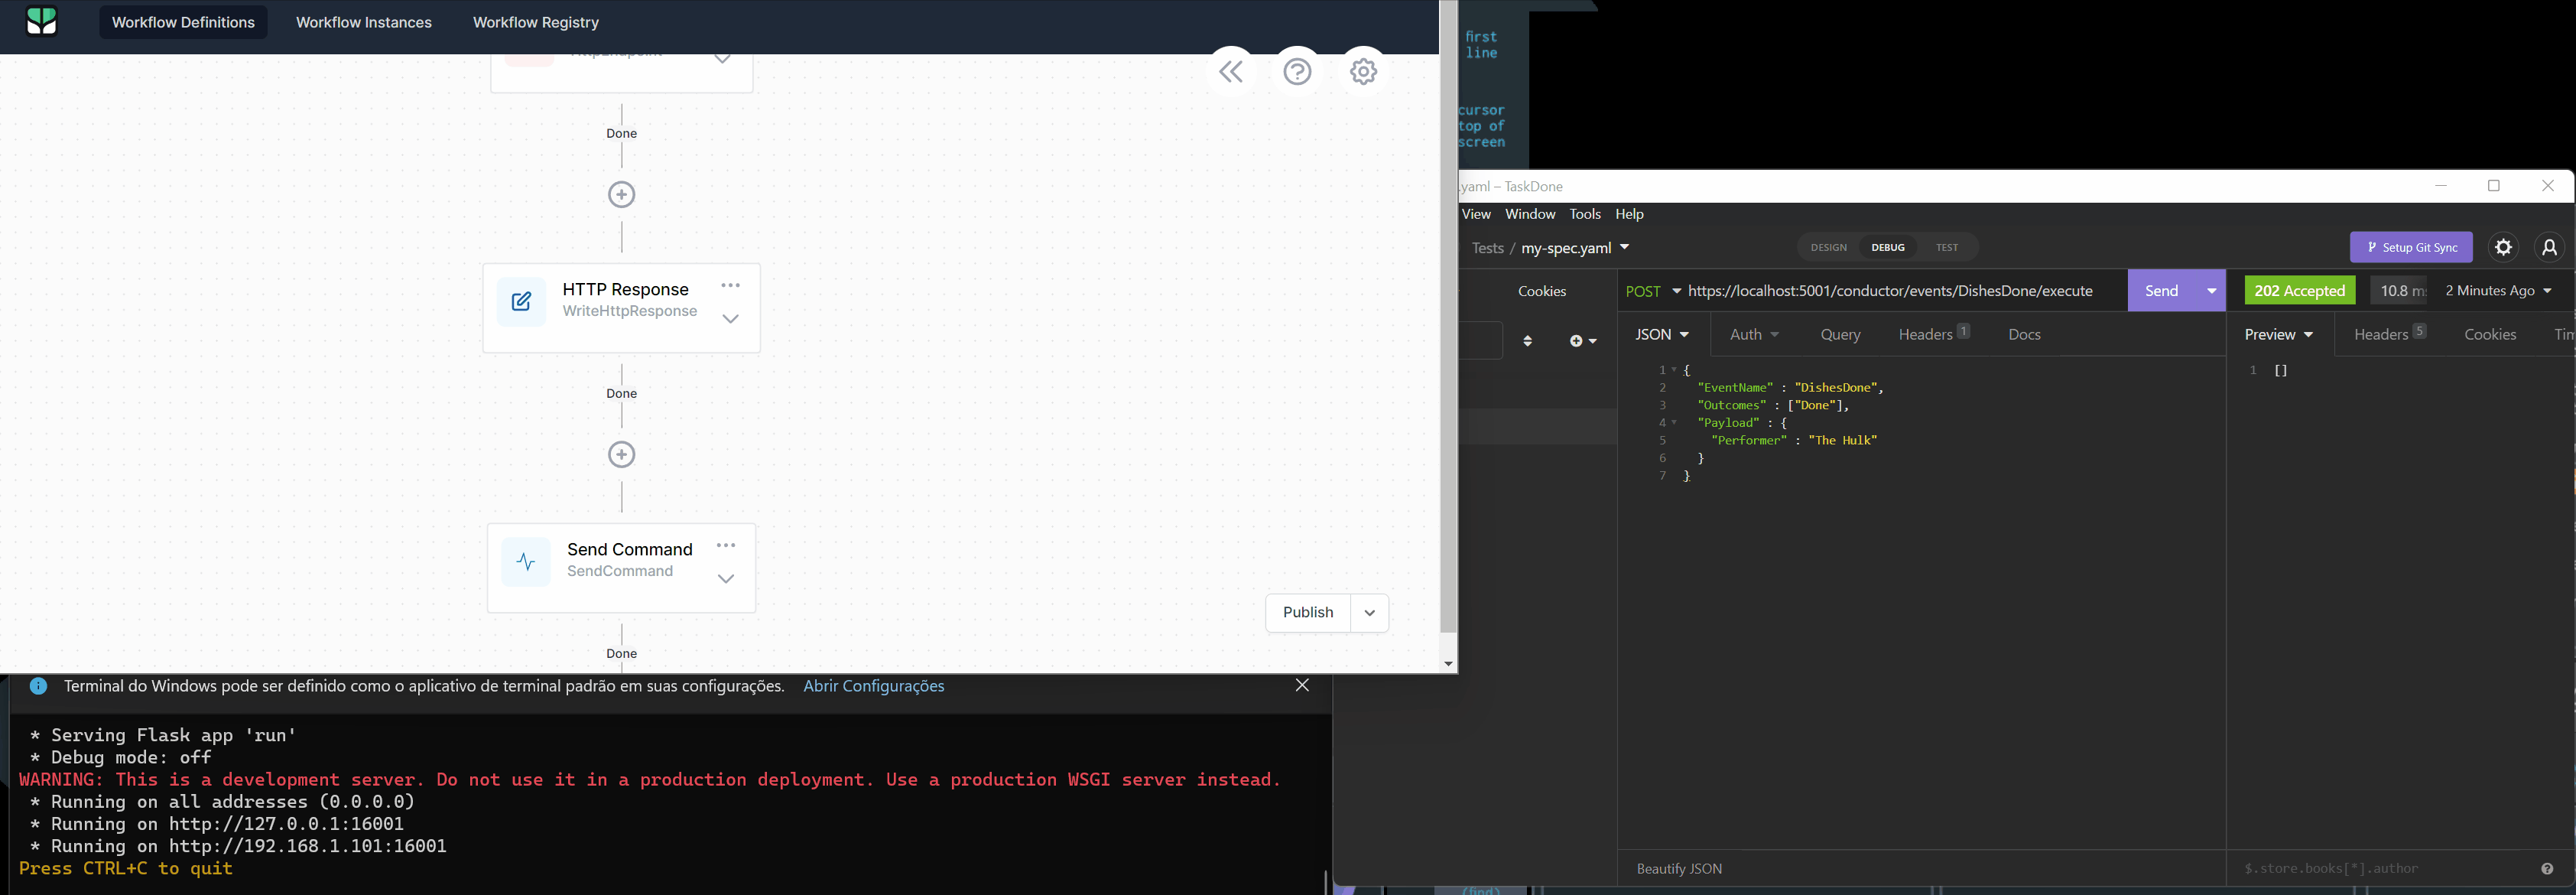This screenshot has height=895, width=2576.
Task: Open the Send button options arrow
Action: coord(2211,291)
